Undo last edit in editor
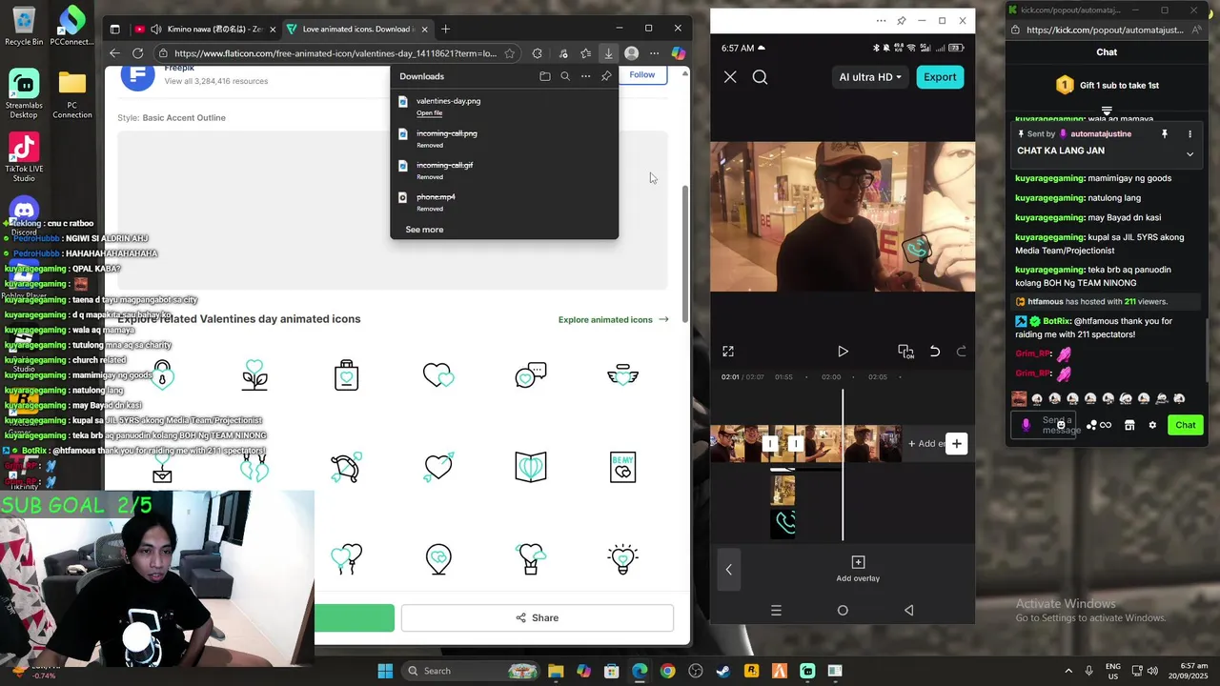1220x686 pixels. click(x=934, y=352)
